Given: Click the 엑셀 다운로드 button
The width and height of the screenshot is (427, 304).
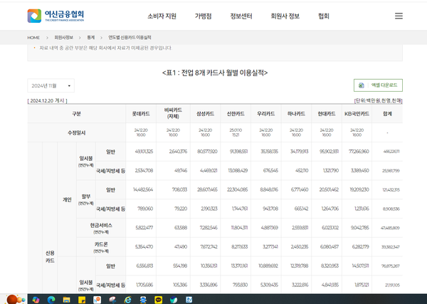Looking at the screenshot, I should (x=378, y=85).
